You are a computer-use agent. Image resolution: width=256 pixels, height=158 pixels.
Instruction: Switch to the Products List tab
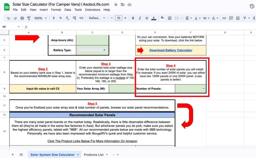tap(93, 155)
